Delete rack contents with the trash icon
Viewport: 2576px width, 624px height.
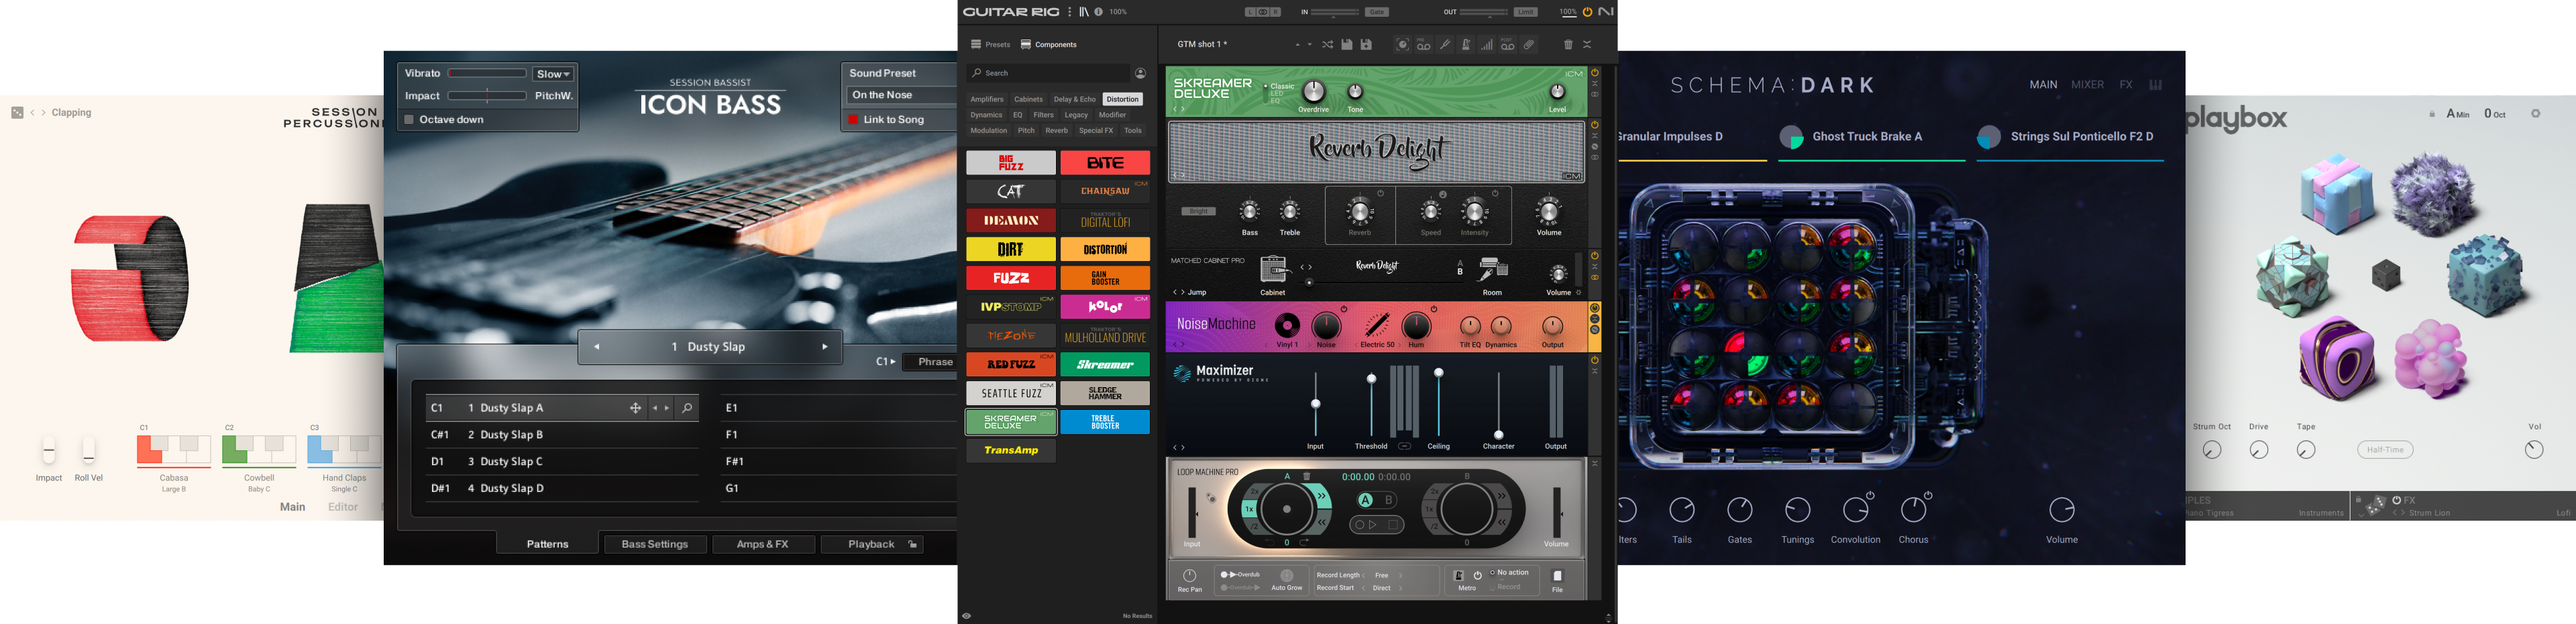(x=1568, y=45)
